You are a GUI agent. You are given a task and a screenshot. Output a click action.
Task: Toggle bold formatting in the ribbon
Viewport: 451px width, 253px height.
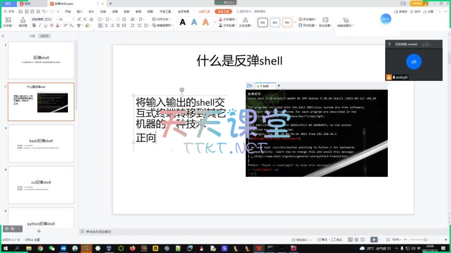[x=33, y=25]
